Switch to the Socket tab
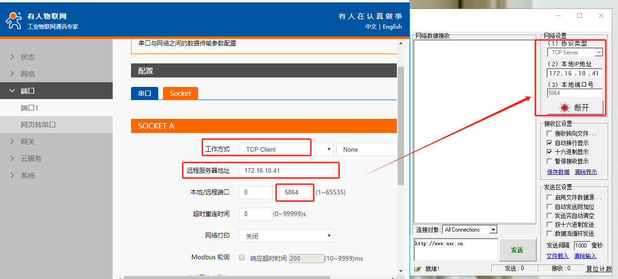Image resolution: width=618 pixels, height=279 pixels. 180,93
